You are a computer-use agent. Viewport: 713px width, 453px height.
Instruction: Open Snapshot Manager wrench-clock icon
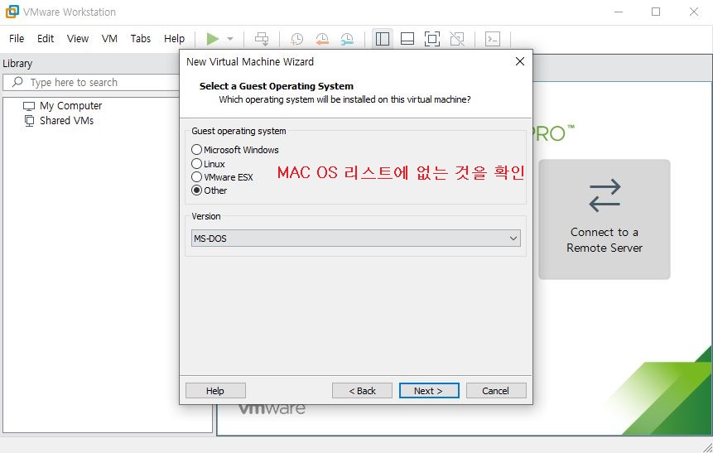(x=347, y=39)
